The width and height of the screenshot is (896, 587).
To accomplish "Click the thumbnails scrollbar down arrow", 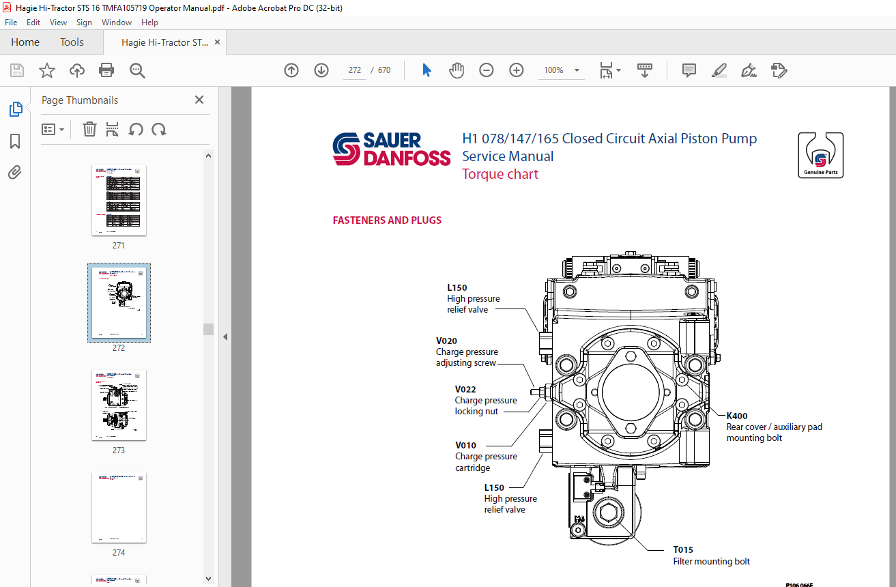I will 209,580.
